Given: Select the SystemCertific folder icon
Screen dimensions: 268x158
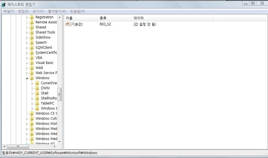Looking at the screenshot, I should point(32,53).
